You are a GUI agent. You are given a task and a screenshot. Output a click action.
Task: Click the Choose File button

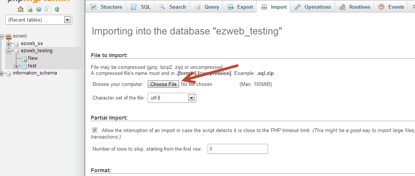163,84
